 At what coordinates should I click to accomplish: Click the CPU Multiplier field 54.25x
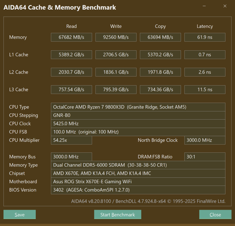(x=71, y=140)
